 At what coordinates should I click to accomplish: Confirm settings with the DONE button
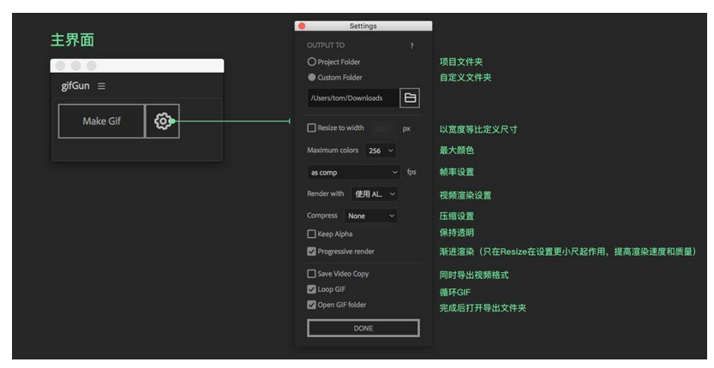point(363,328)
